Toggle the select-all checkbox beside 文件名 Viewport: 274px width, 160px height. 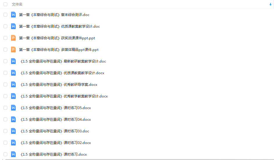6,4
